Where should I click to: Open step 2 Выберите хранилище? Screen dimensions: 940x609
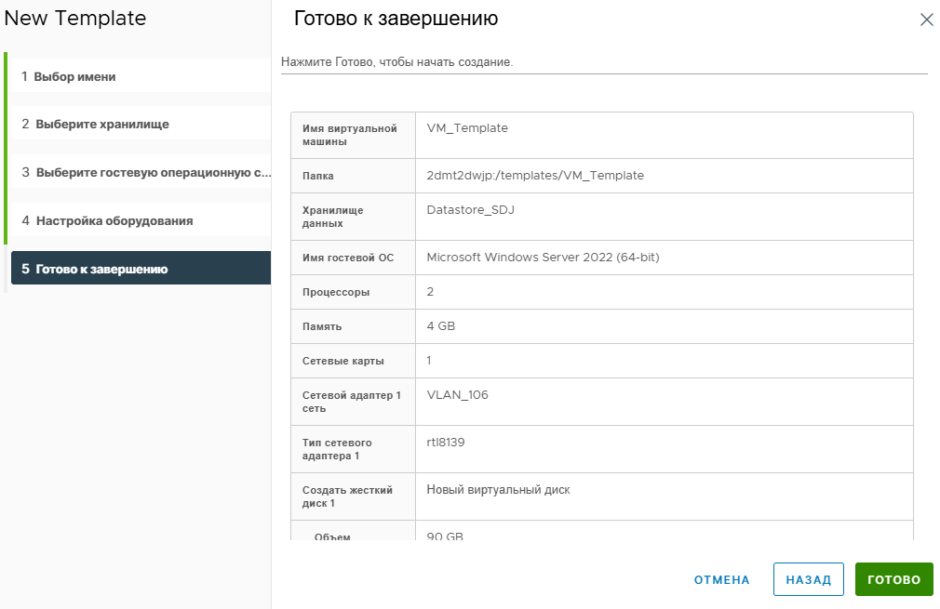point(141,124)
